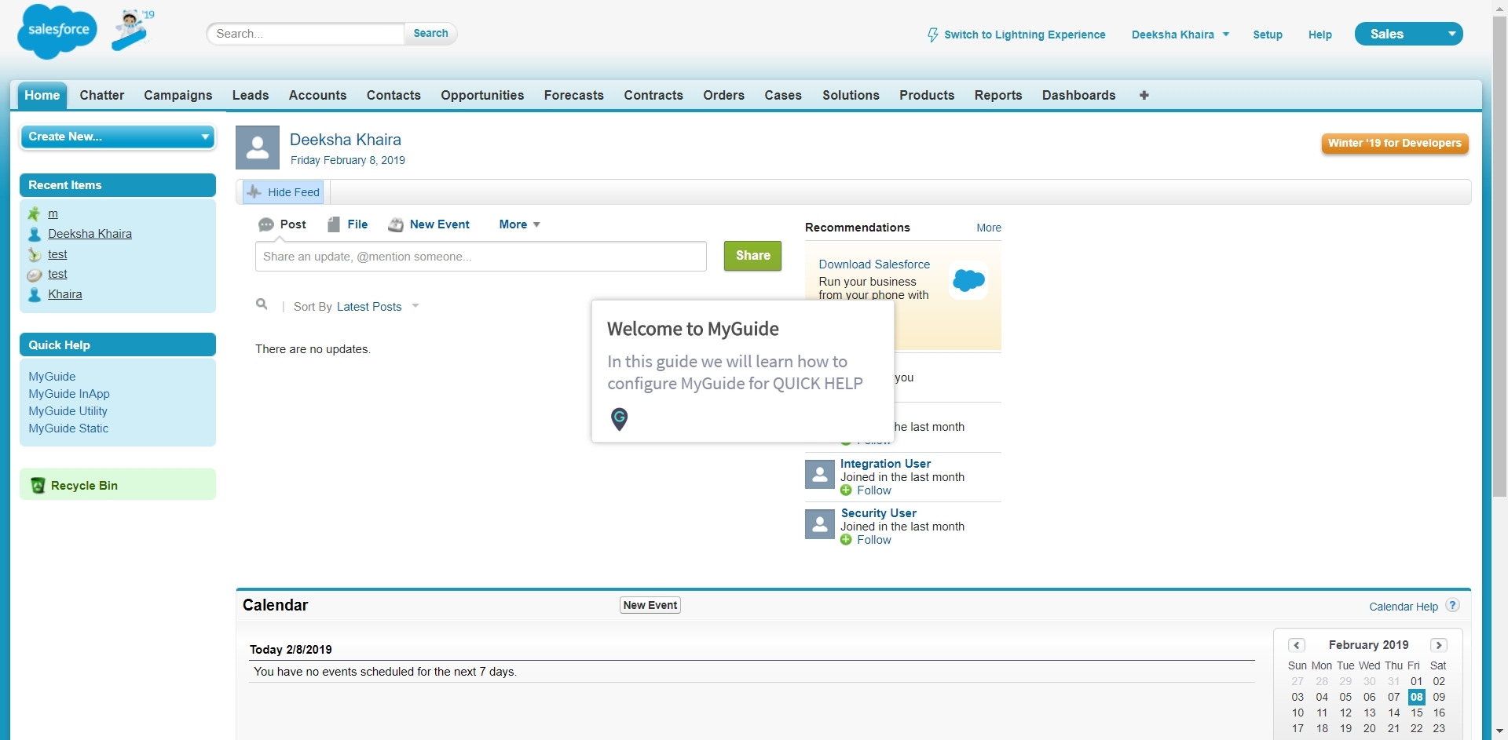Open Security User profile link

[878, 513]
